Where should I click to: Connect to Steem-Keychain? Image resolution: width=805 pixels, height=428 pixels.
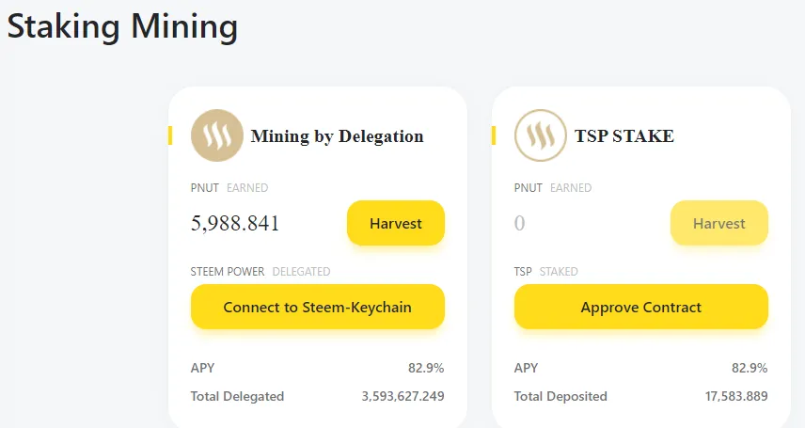[318, 307]
